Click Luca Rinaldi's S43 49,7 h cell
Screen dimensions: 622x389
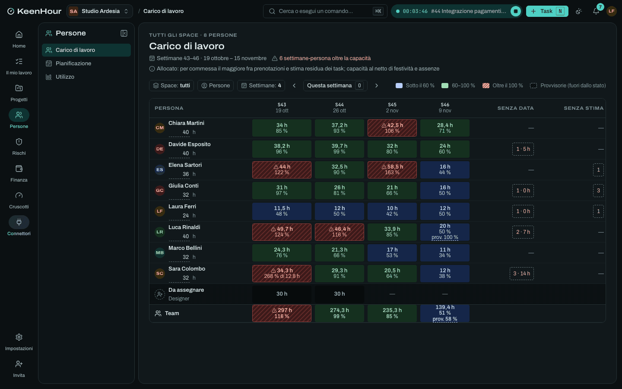click(x=282, y=232)
